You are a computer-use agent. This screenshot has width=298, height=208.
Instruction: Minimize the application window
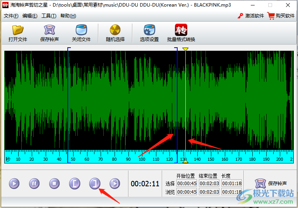[x=253, y=5]
